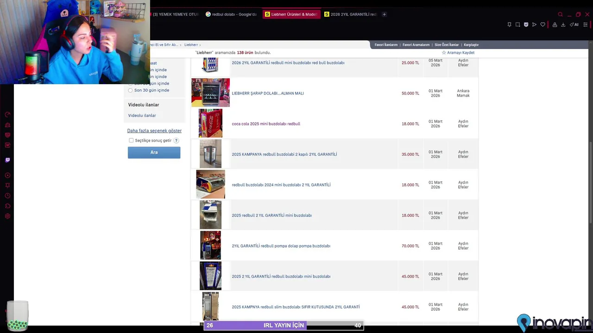Select the Son 30 gün içinde radio button
The width and height of the screenshot is (593, 333).
[130, 90]
